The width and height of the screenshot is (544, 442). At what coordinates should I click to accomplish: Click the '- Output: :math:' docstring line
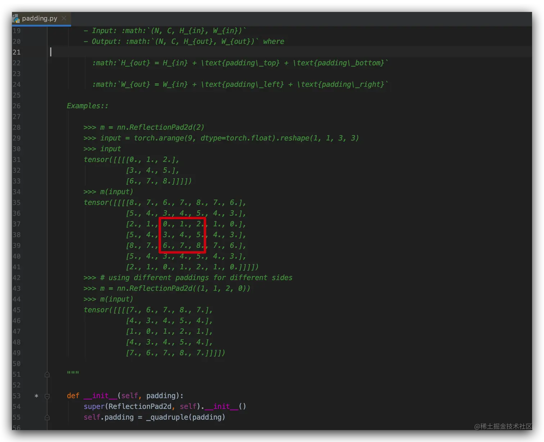pyautogui.click(x=183, y=41)
